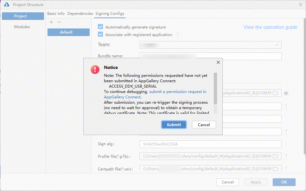Click the minus icon to remove signing config
306x191 pixels.
click(x=59, y=22)
